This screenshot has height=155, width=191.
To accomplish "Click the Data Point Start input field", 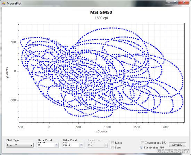I will pyautogui.click(x=46, y=145).
